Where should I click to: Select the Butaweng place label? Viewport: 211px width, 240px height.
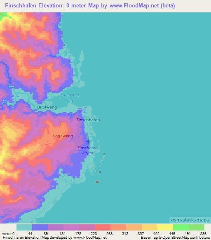tap(47, 107)
